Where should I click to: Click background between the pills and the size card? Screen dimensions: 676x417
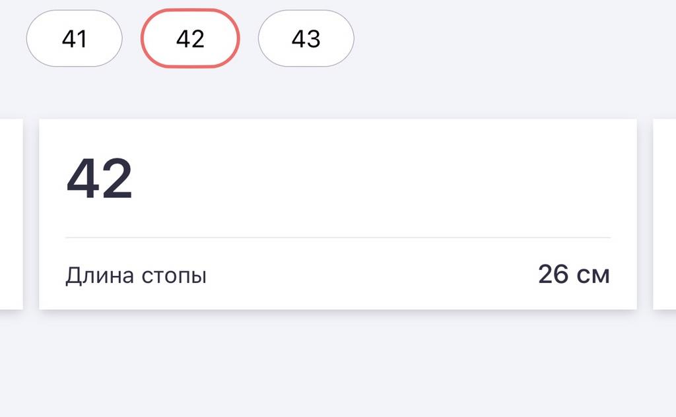338,92
